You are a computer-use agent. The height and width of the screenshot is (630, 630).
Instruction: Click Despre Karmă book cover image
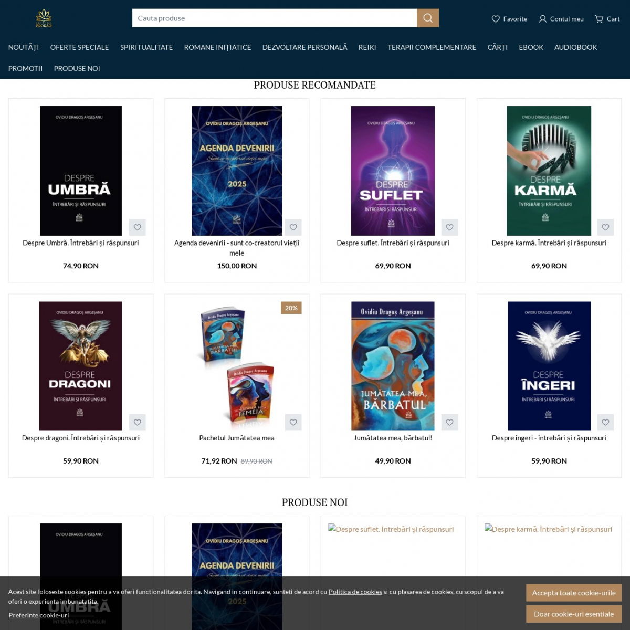[549, 171]
